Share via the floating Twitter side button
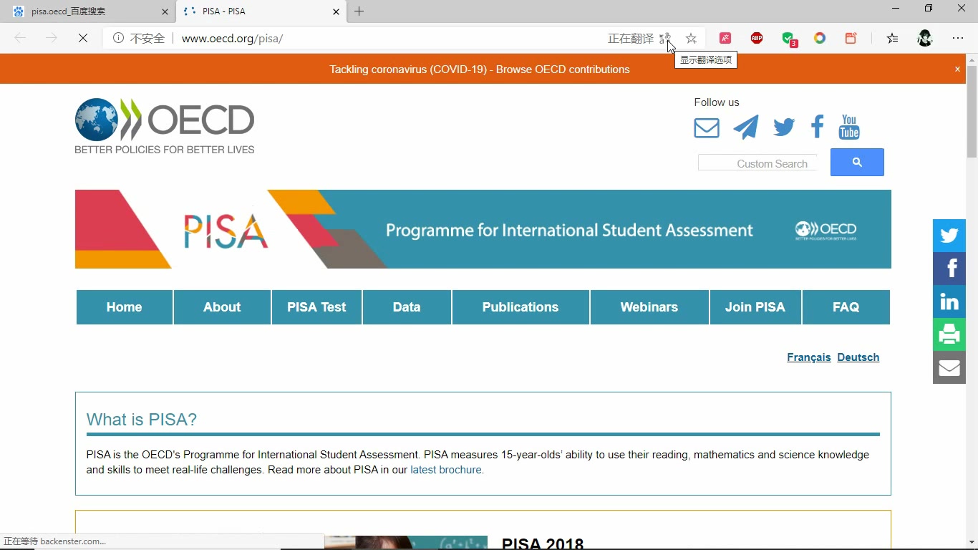The width and height of the screenshot is (978, 550). [949, 236]
